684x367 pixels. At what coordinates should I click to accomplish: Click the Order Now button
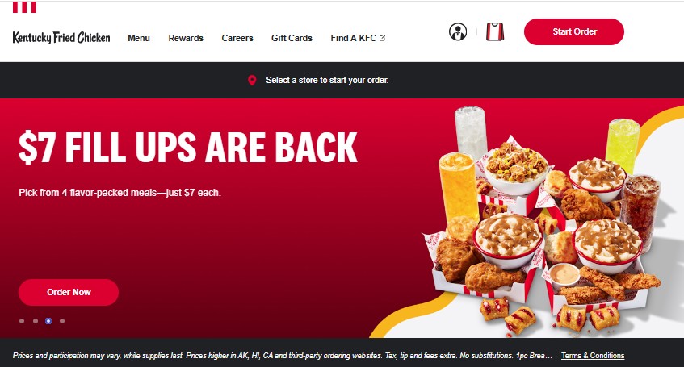(x=69, y=292)
